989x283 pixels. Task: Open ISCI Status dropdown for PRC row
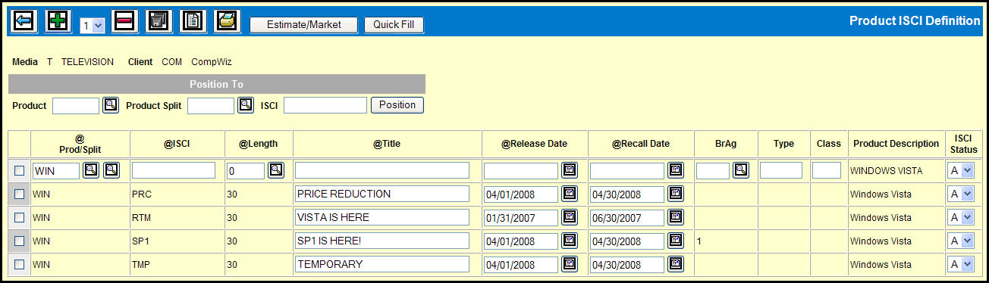[961, 194]
